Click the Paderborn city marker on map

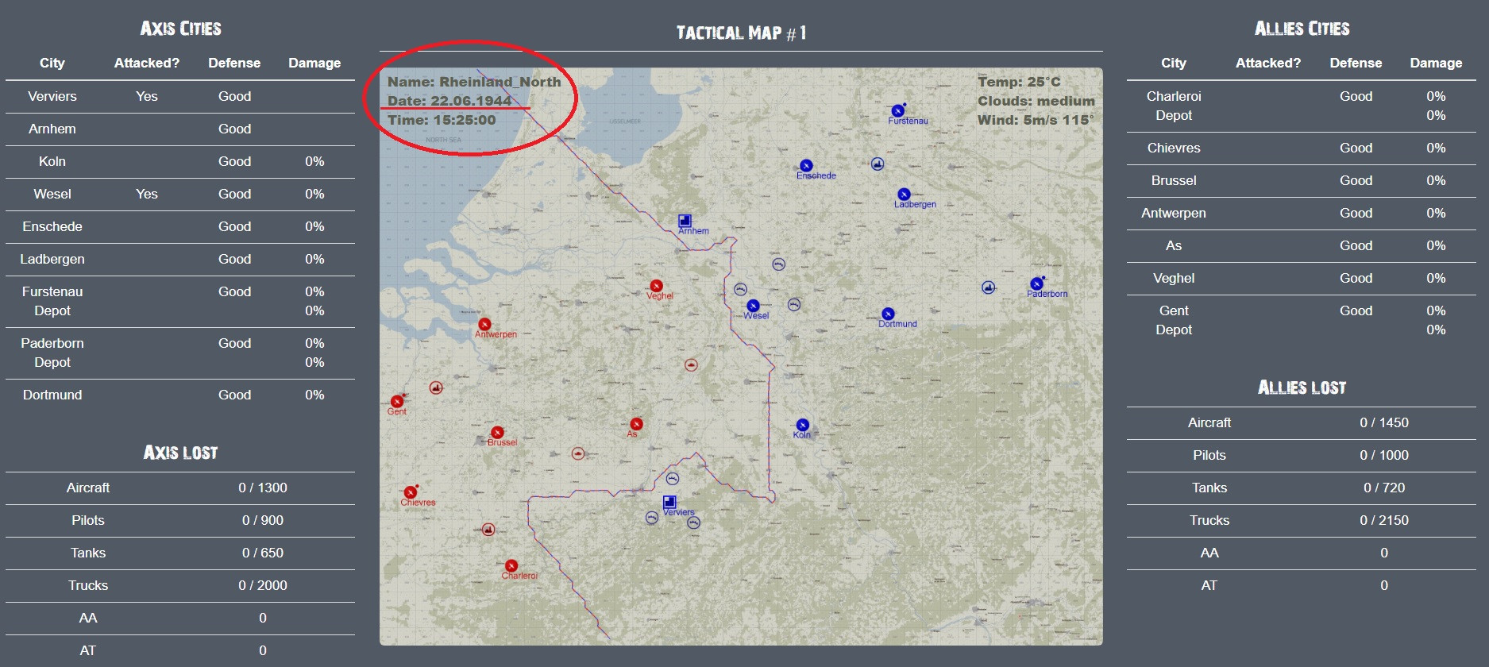click(x=1036, y=283)
